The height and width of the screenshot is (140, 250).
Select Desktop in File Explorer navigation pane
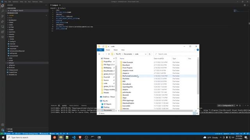click(106, 107)
